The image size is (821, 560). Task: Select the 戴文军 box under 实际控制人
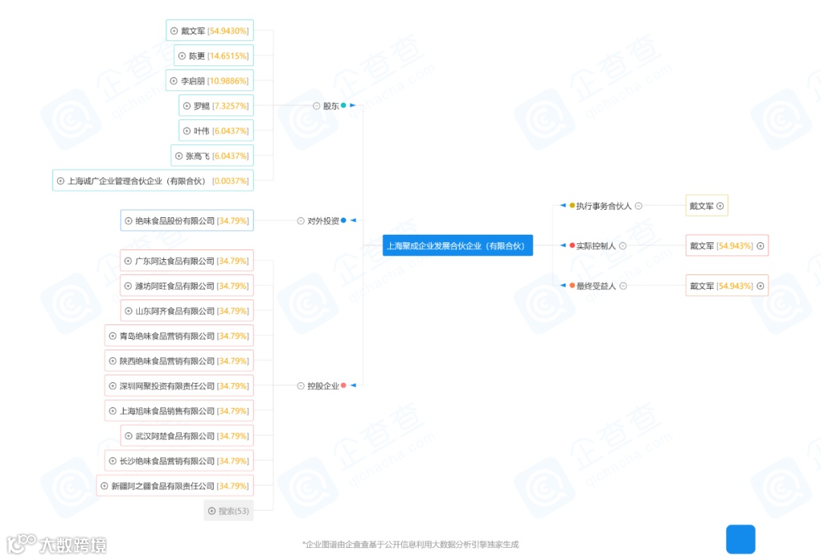click(x=727, y=245)
